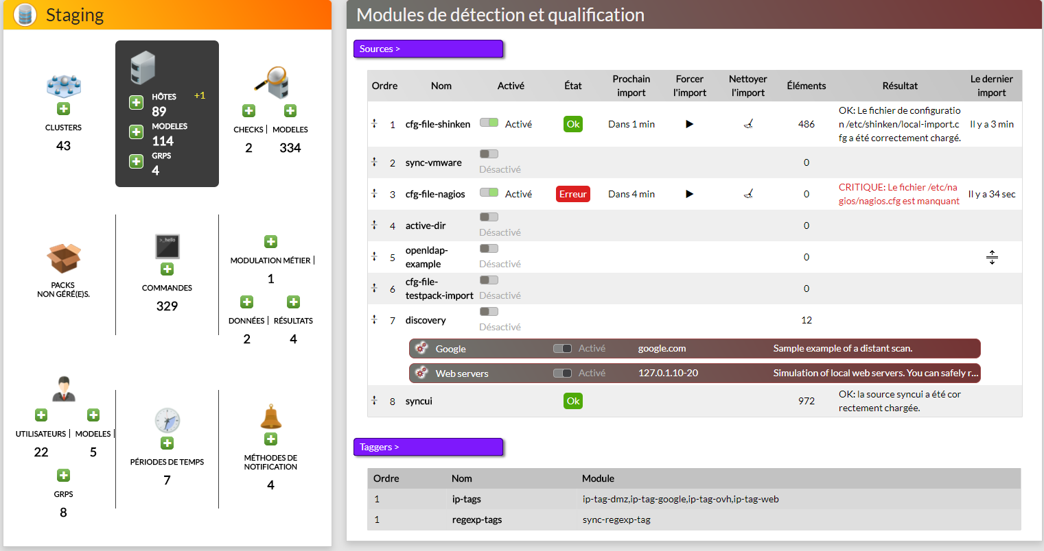The height and width of the screenshot is (551, 1044).
Task: Open the ip-tags tagger row
Action: tap(466, 499)
